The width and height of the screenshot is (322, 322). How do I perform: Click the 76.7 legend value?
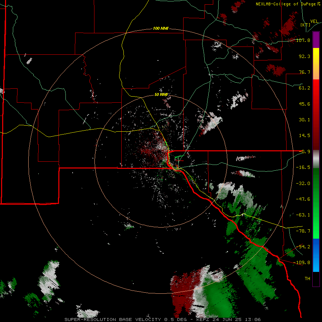pyautogui.click(x=304, y=72)
